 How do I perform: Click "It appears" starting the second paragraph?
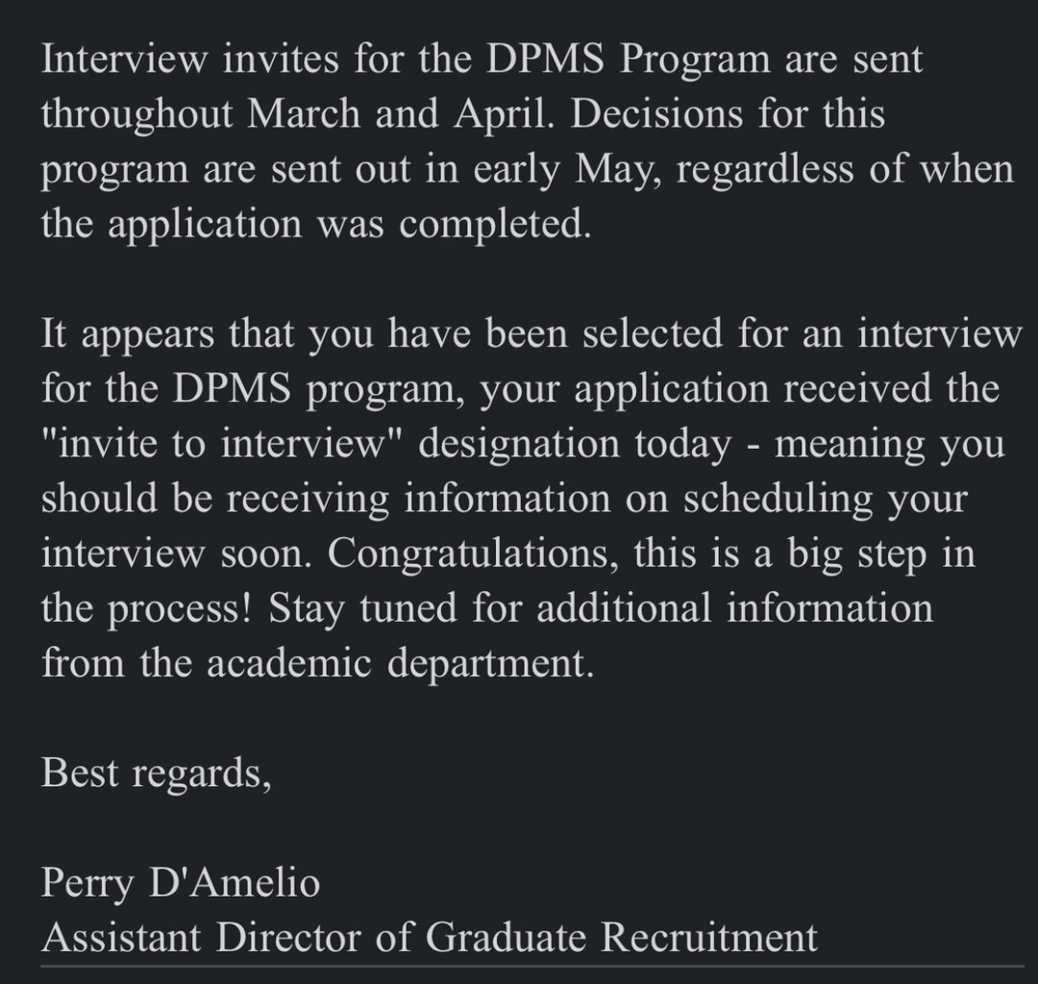coord(121,334)
